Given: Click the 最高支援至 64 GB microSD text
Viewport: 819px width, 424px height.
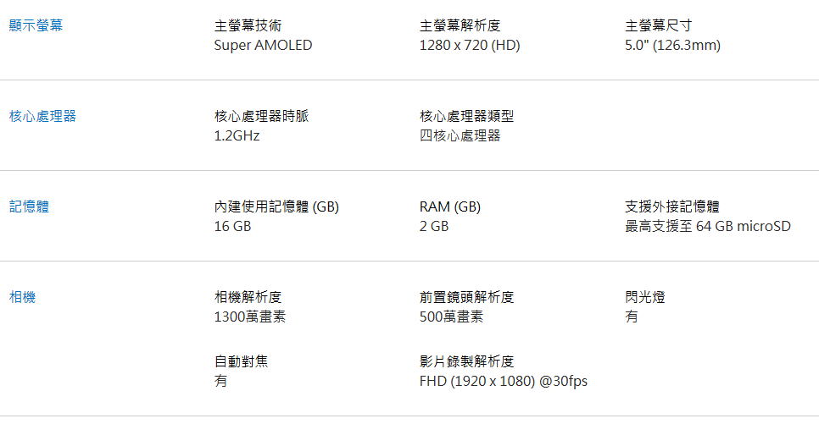Looking at the screenshot, I should 708,226.
